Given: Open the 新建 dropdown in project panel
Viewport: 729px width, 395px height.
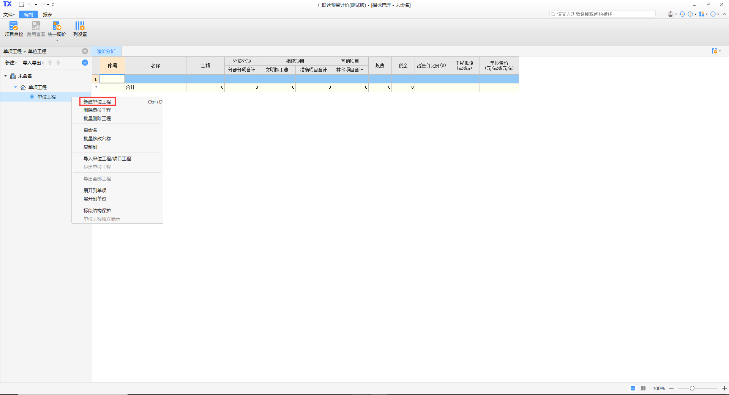Looking at the screenshot, I should click(11, 63).
